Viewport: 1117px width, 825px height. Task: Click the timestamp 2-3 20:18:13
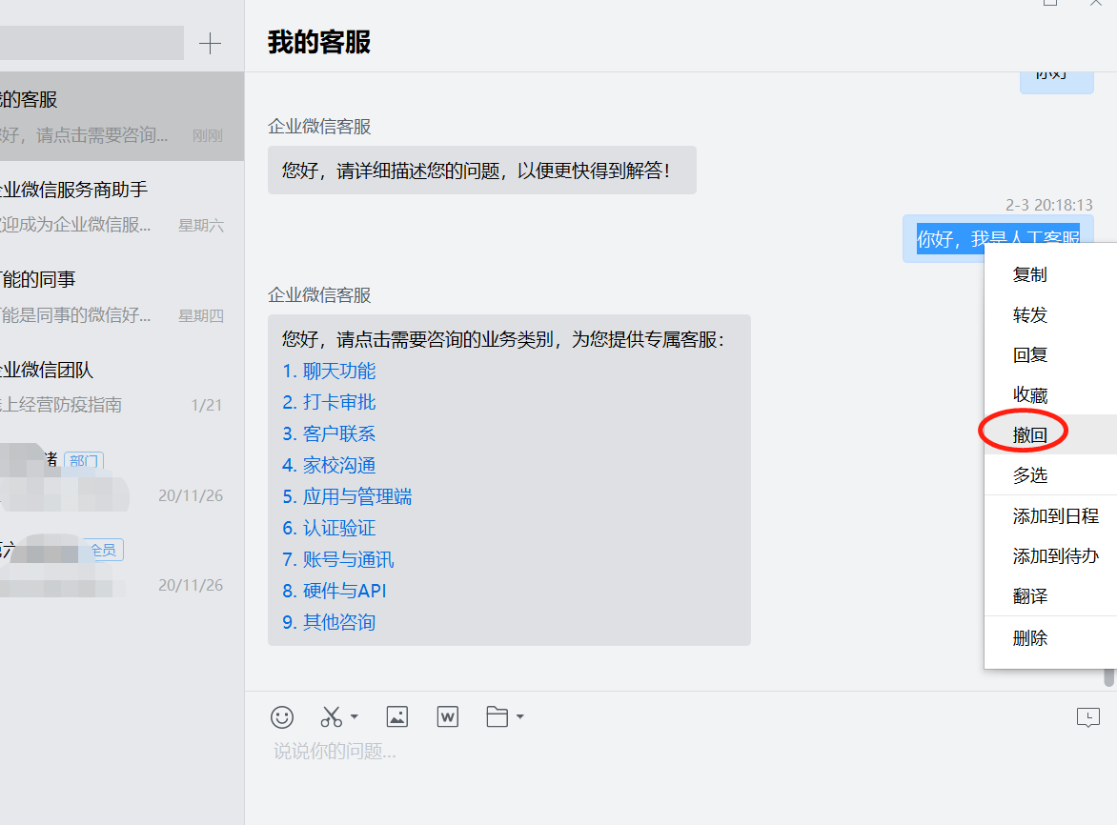pos(1048,205)
